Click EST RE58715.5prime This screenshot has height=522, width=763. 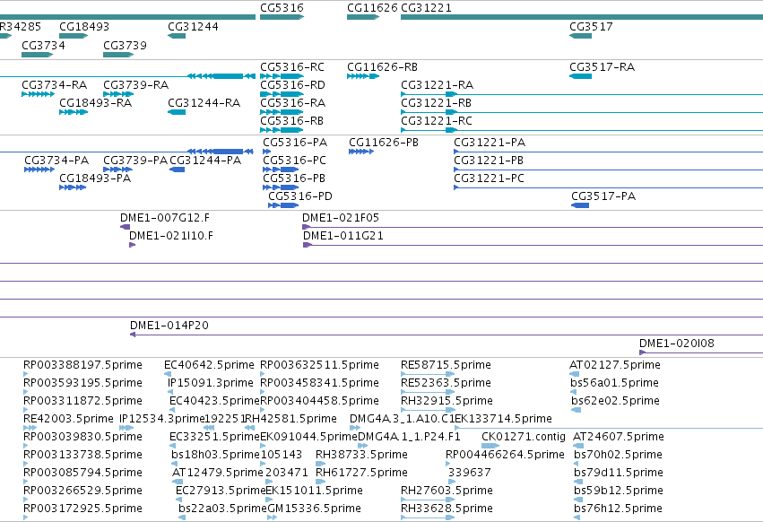(x=428, y=374)
